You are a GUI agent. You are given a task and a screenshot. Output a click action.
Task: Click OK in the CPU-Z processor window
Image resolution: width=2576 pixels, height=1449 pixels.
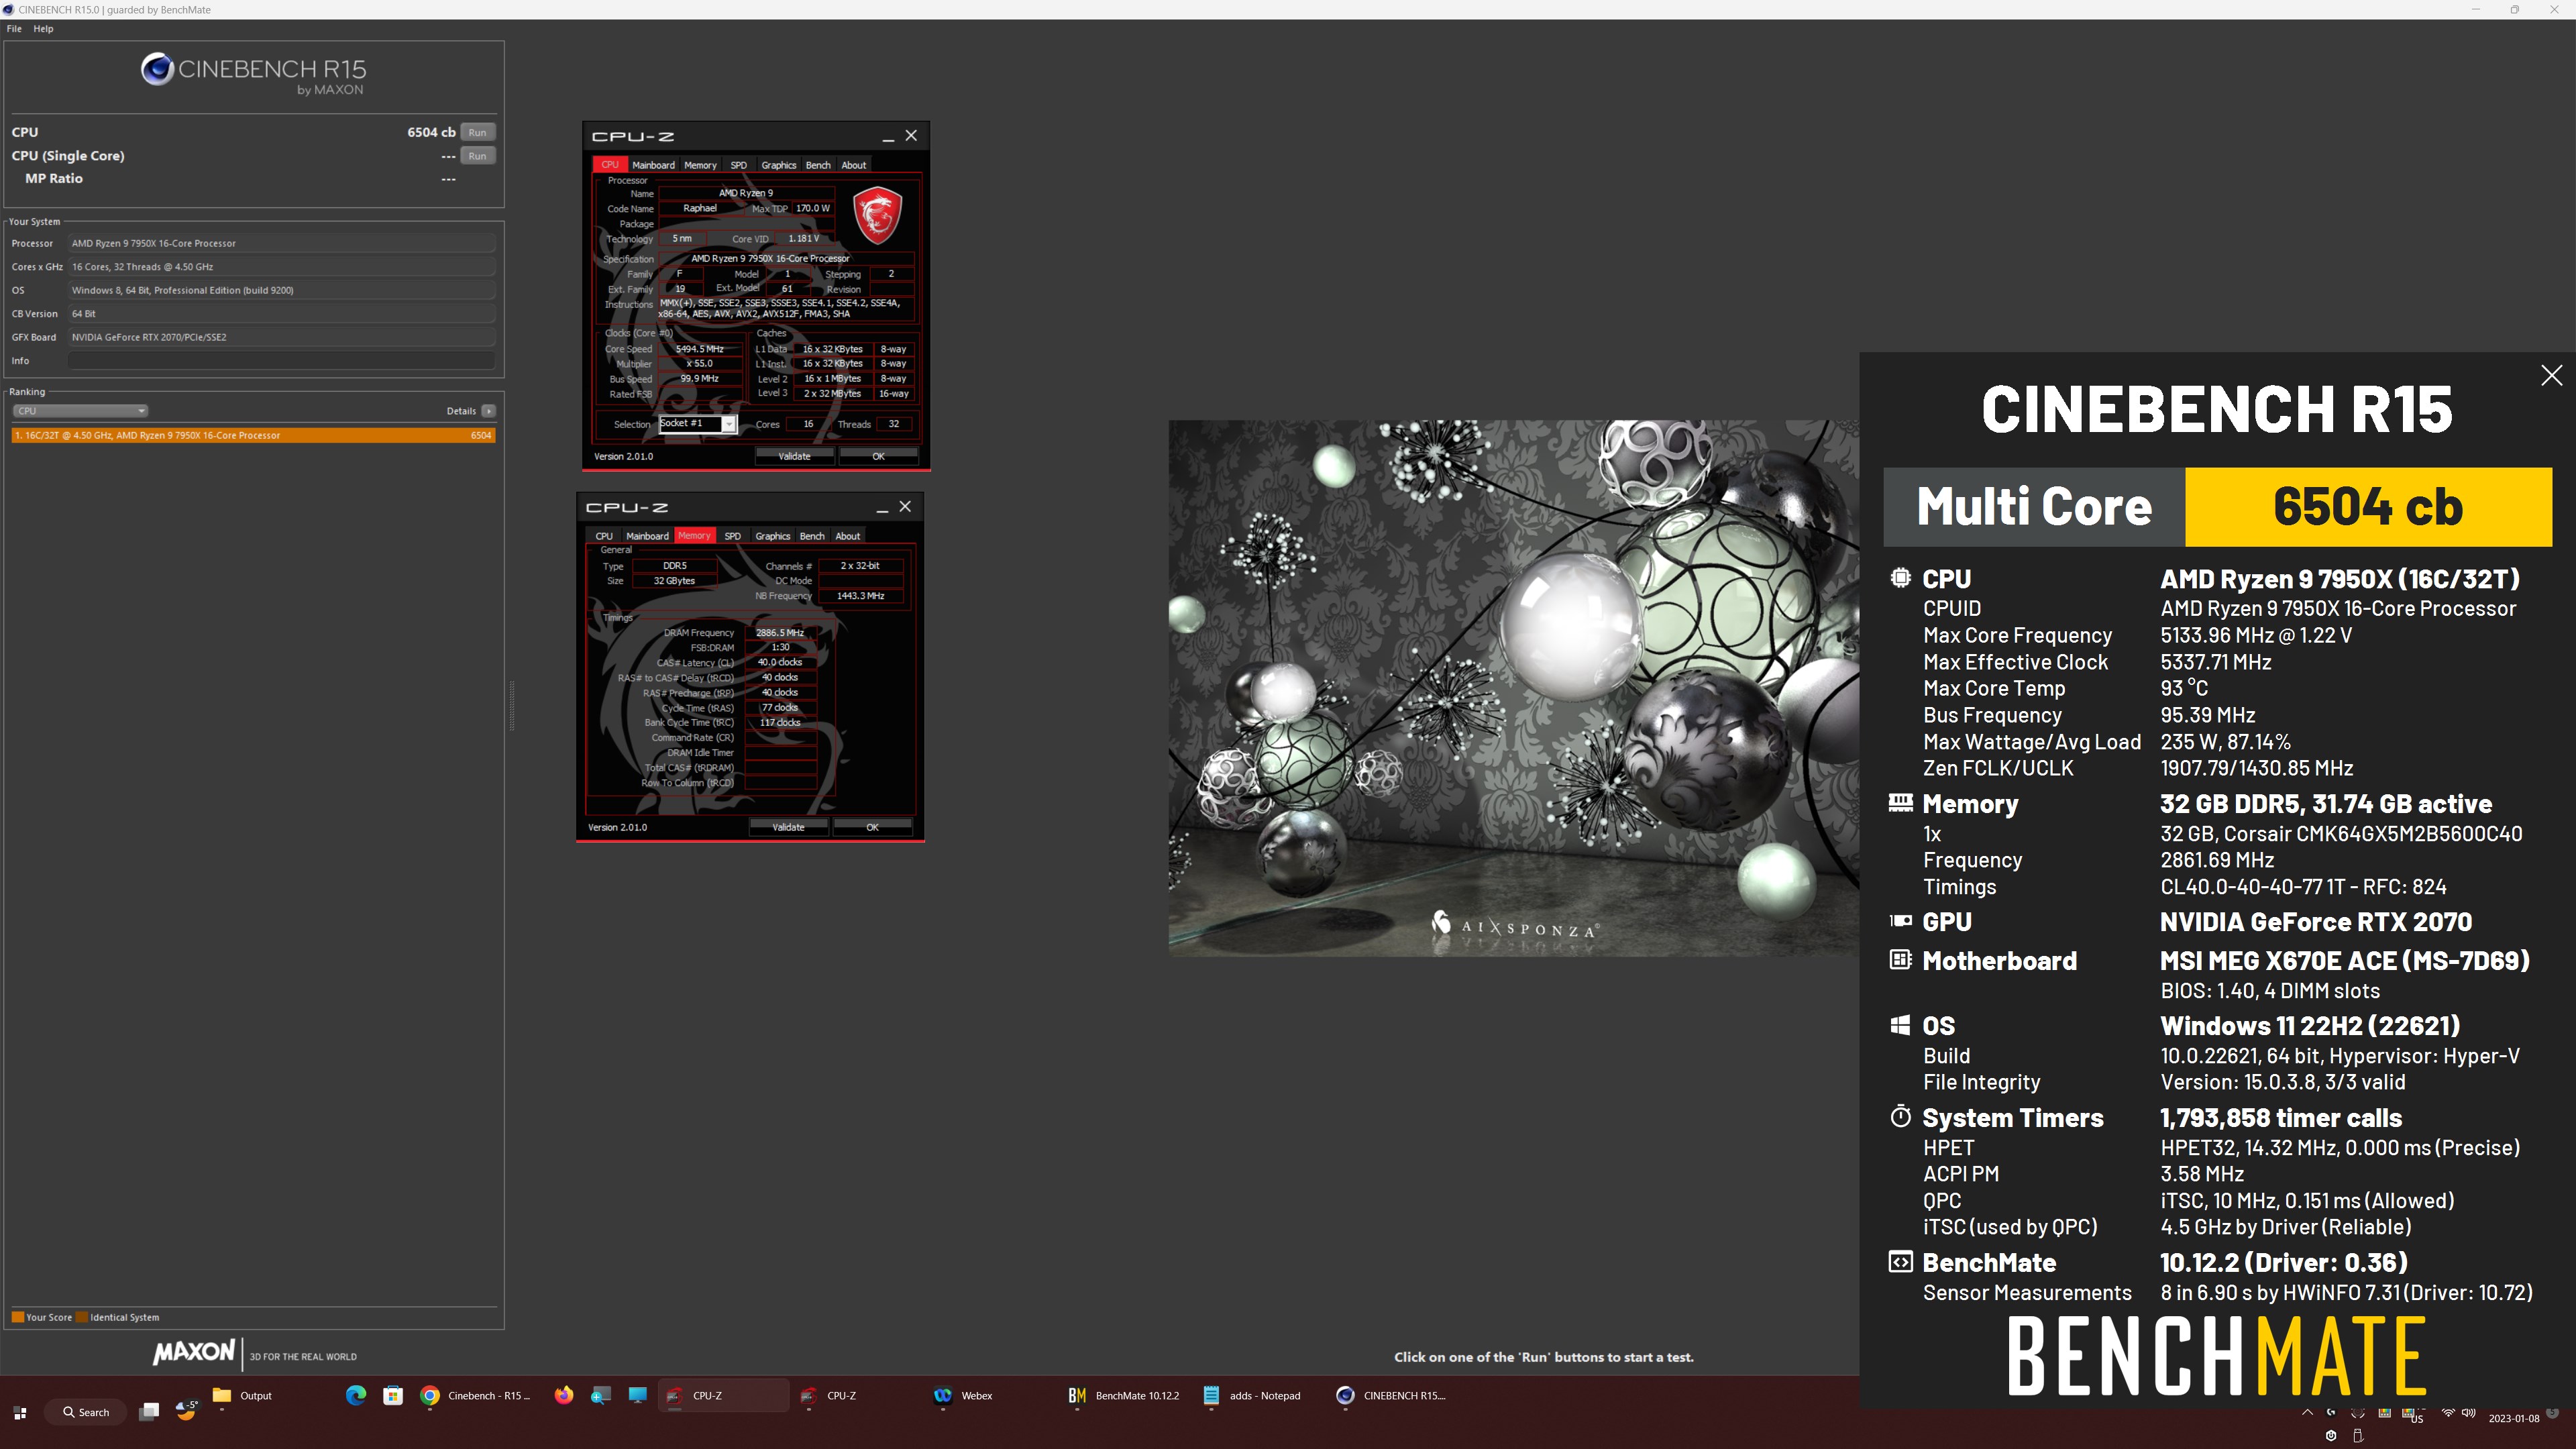click(x=878, y=456)
